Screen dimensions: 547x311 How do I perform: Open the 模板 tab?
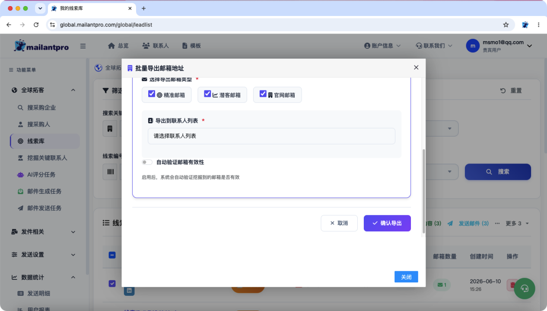(x=191, y=45)
